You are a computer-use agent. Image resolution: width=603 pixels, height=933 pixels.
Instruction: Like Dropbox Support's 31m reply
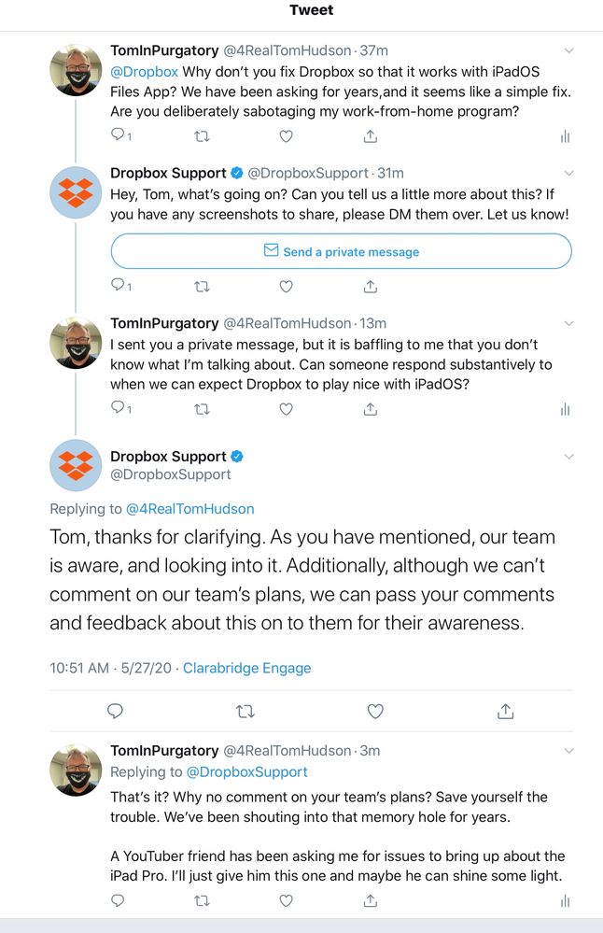tap(287, 287)
